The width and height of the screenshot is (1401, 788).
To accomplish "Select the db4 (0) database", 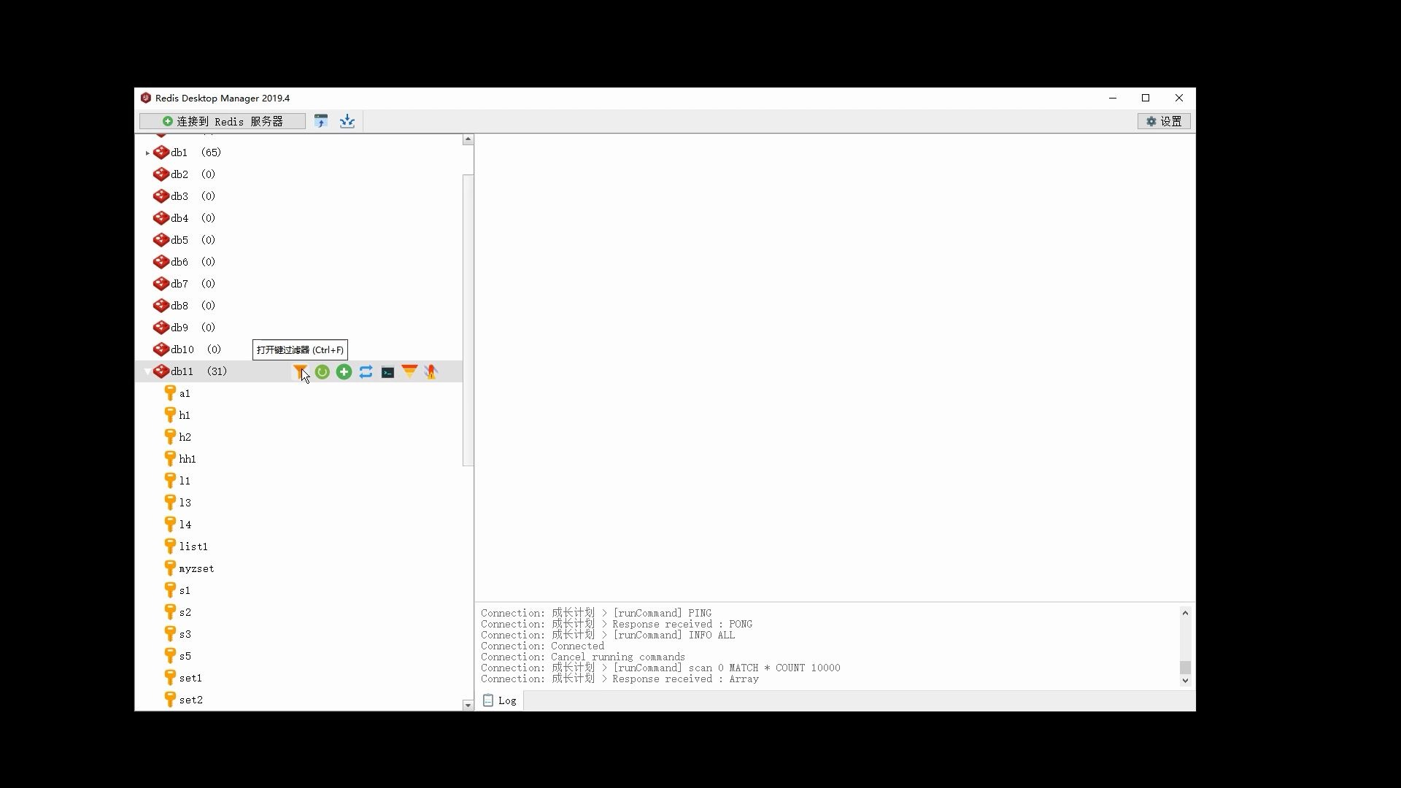I will (193, 218).
